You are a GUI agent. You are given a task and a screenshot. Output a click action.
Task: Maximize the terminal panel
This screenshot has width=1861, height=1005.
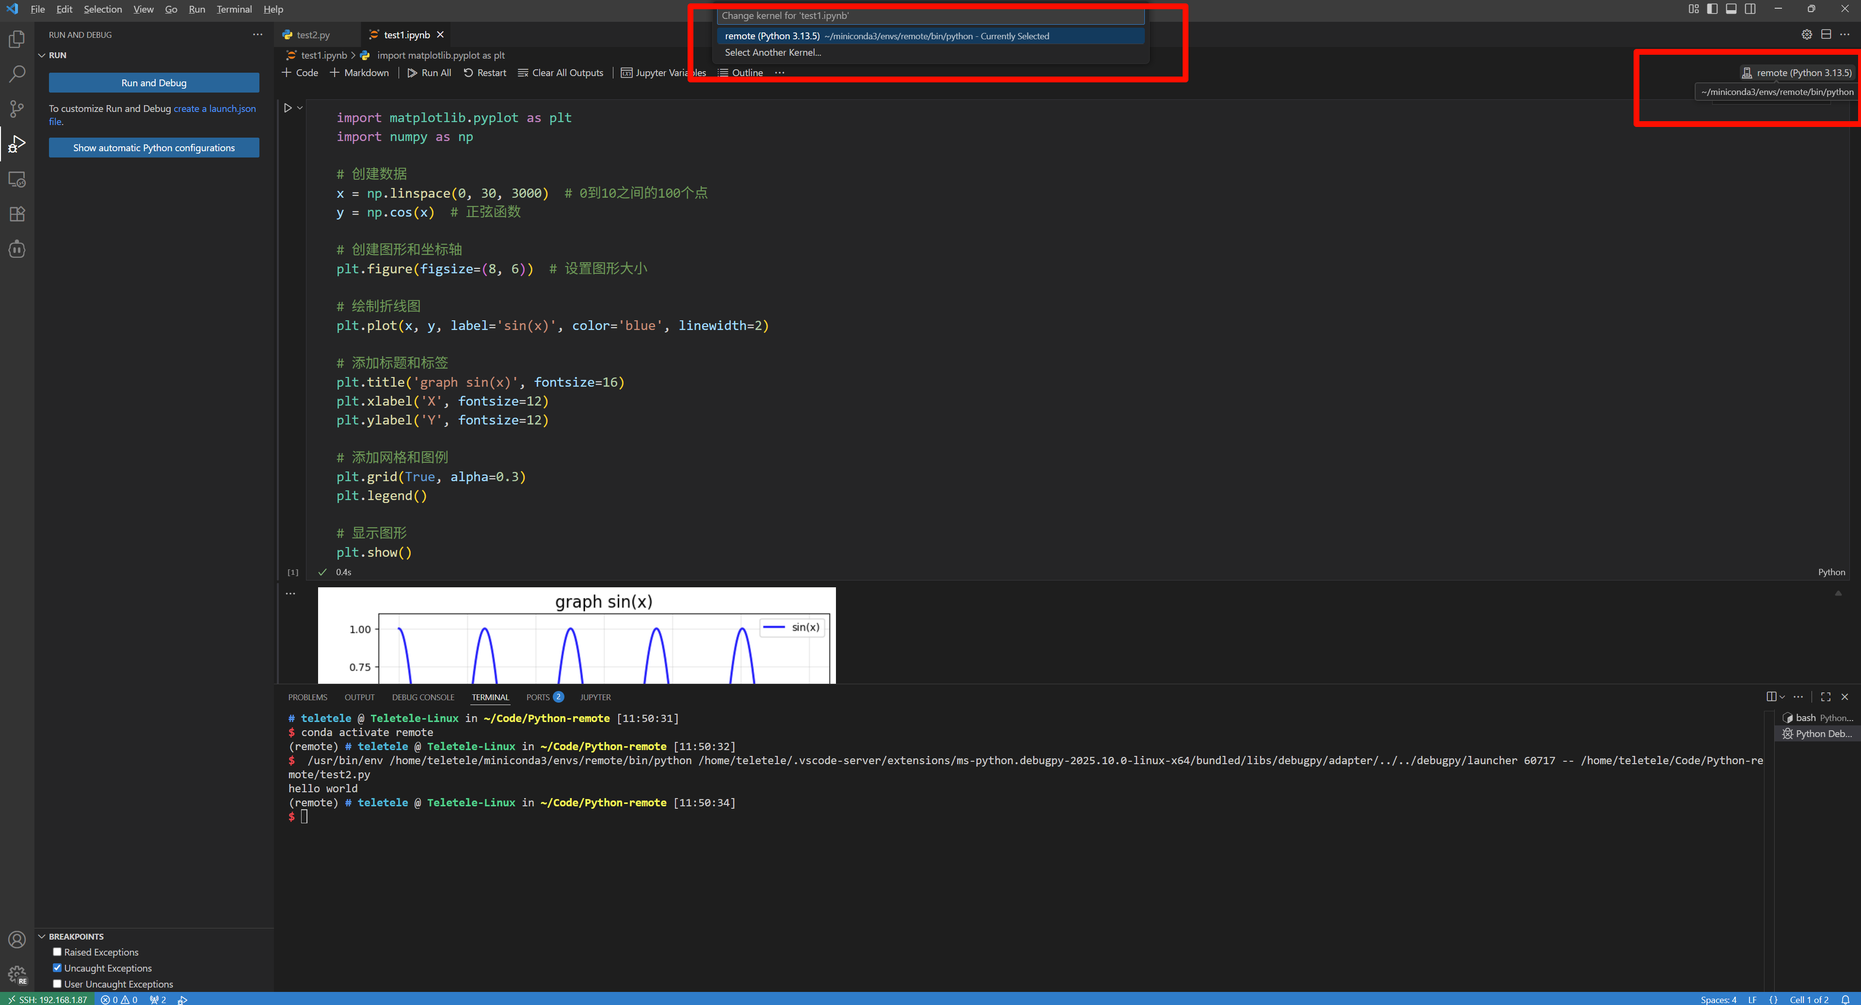(x=1826, y=697)
